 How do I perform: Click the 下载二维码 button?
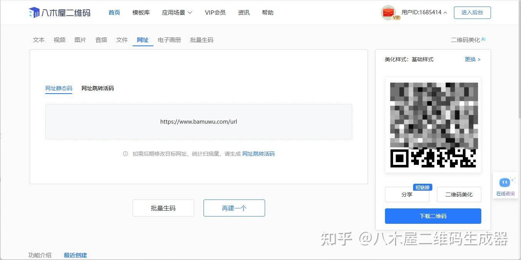[x=433, y=216]
